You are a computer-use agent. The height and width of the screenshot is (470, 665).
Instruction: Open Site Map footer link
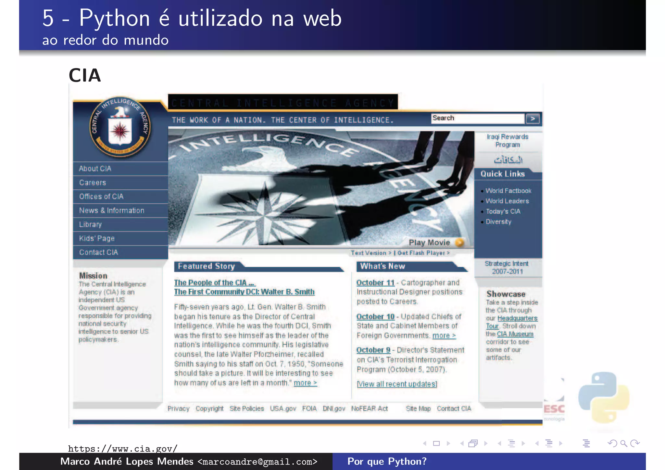pyautogui.click(x=418, y=409)
